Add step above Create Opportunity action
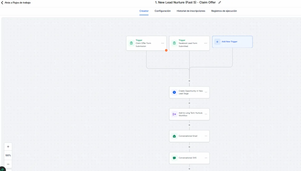 coord(189,81)
